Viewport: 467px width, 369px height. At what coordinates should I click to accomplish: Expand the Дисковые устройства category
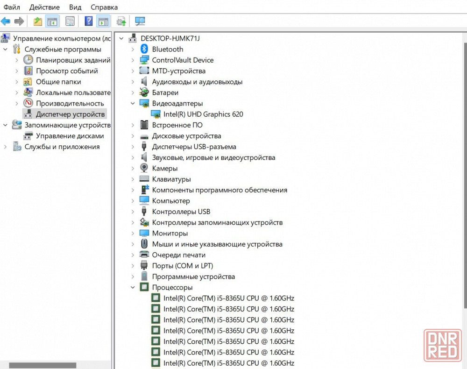(133, 136)
